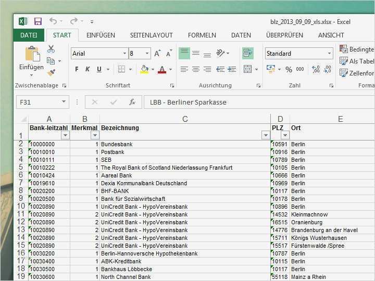Open the PLZ filter dropdown
The height and width of the screenshot is (281, 375).
[285, 135]
